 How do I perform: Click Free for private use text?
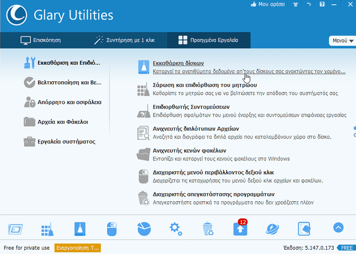click(27, 248)
